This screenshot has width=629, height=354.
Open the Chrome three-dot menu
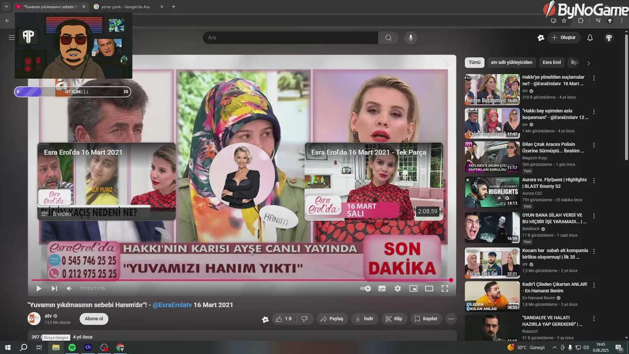click(x=622, y=21)
